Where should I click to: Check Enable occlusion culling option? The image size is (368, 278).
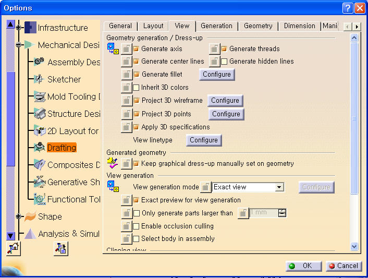coord(136,226)
